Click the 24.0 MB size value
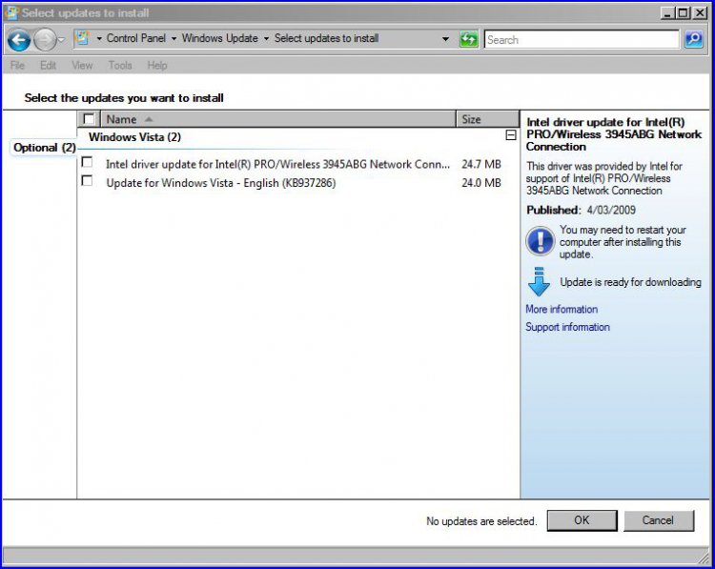 (481, 183)
